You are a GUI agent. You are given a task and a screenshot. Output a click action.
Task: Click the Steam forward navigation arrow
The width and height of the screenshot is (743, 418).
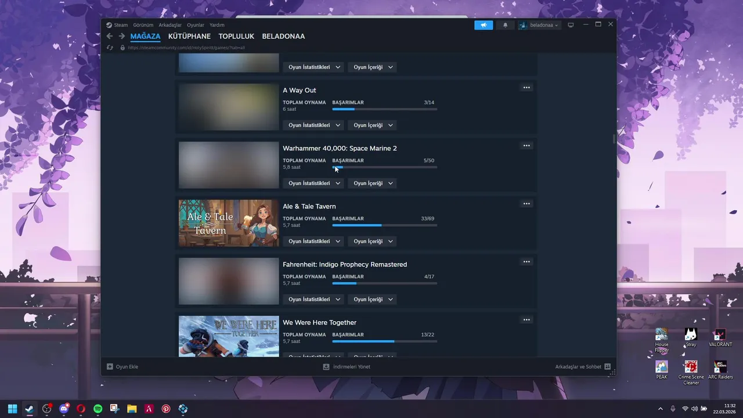[122, 36]
